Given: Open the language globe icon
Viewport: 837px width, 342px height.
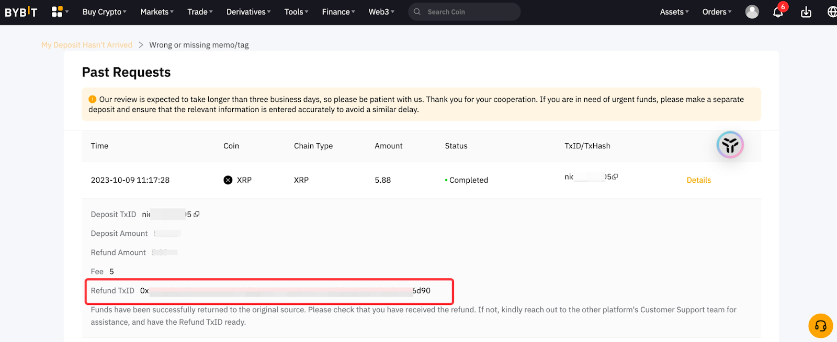Looking at the screenshot, I should (x=832, y=11).
